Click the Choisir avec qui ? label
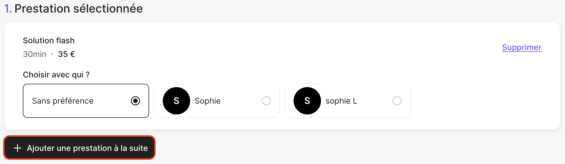The image size is (565, 164). click(x=56, y=75)
